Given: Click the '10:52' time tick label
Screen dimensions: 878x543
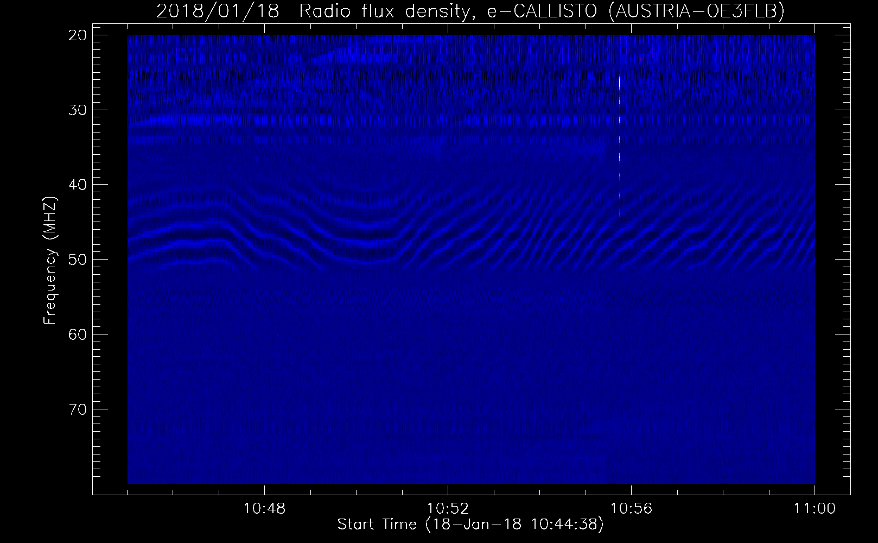Looking at the screenshot, I should click(448, 509).
